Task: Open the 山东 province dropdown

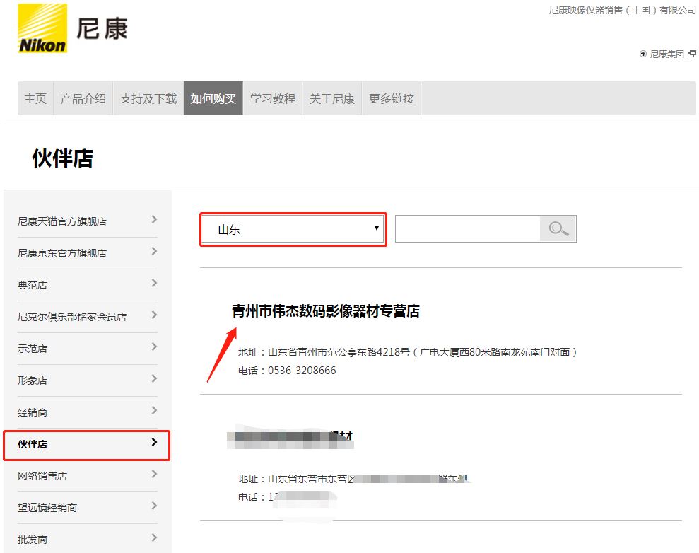Action: (293, 229)
